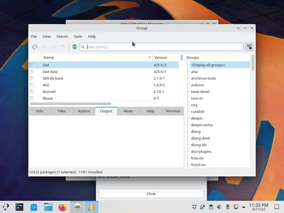The image size is (284, 213).
Task: Open the clipboard tray icon
Action: click(x=211, y=207)
